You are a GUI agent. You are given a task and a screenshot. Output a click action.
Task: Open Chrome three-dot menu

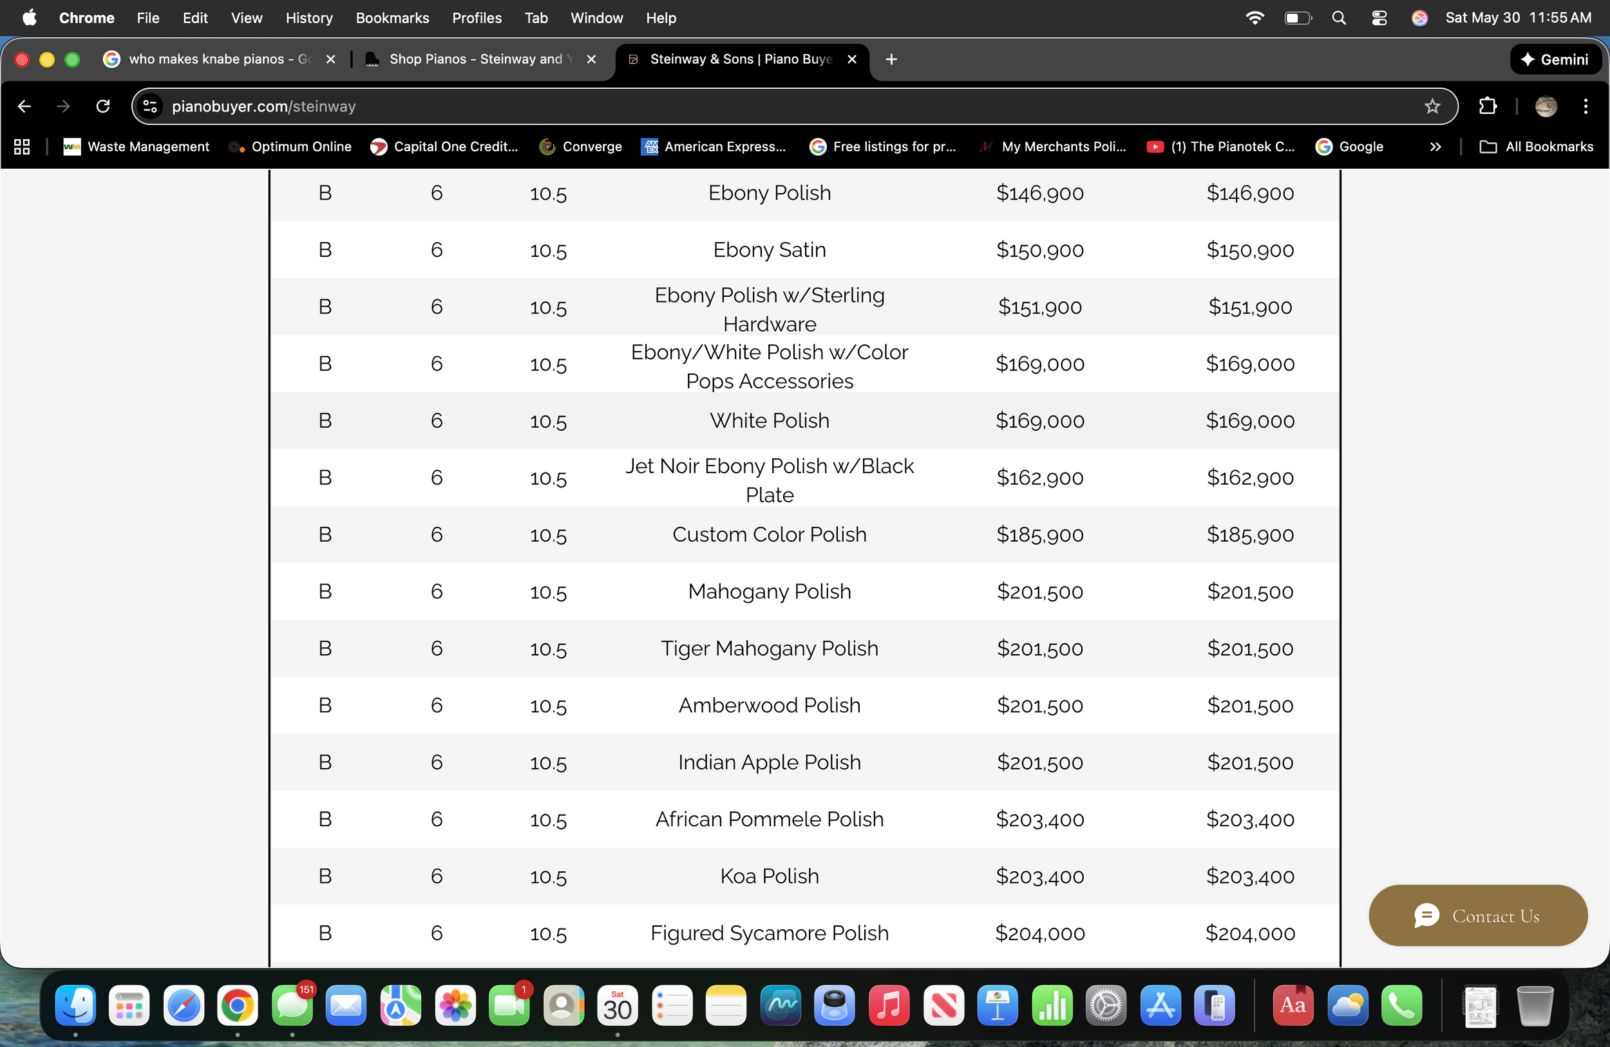1585,106
